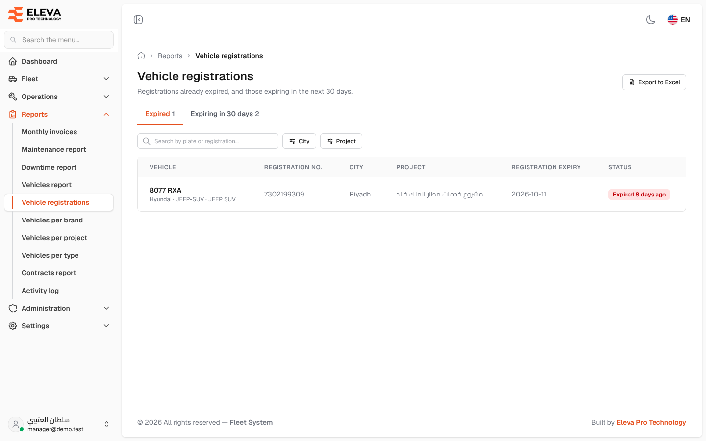706x441 pixels.
Task: Open the user account switcher arrows
Action: pos(106,424)
